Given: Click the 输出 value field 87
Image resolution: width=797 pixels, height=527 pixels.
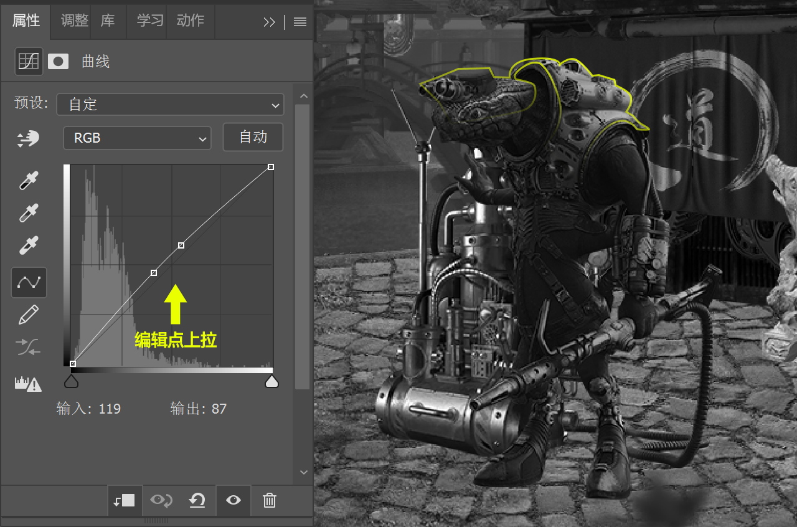Looking at the screenshot, I should pos(219,409).
